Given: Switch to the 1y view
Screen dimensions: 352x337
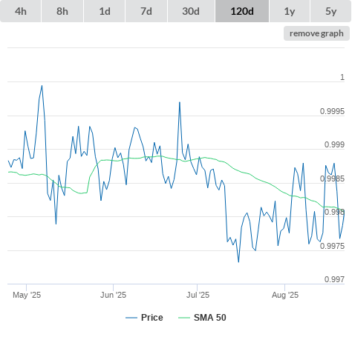Looking at the screenshot, I should (x=290, y=11).
